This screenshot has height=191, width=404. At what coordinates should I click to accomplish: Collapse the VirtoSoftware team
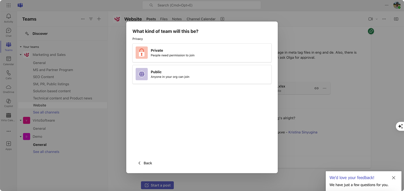tap(20, 120)
